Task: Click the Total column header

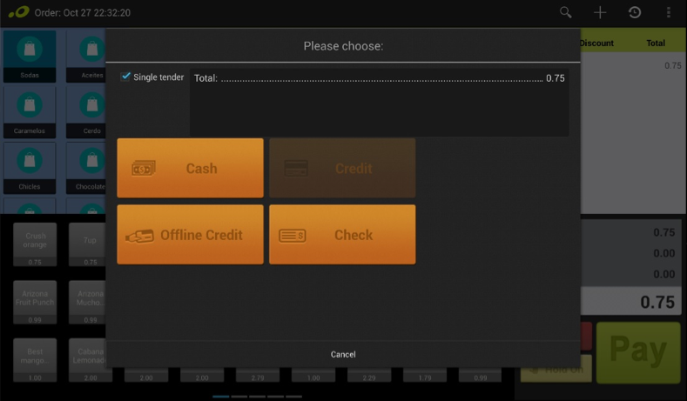Action: pyautogui.click(x=655, y=43)
